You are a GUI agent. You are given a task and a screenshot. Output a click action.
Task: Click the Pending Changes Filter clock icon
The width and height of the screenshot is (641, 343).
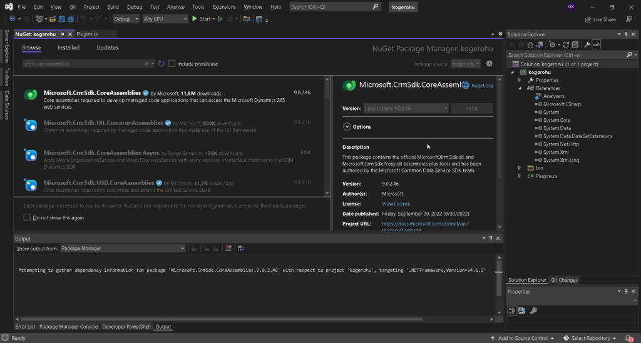pos(552,44)
